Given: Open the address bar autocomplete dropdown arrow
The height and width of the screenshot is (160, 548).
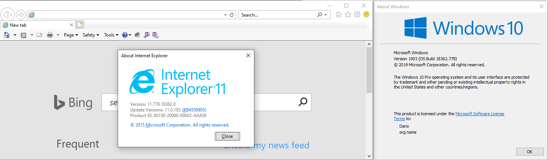Looking at the screenshot, I should click(x=226, y=15).
